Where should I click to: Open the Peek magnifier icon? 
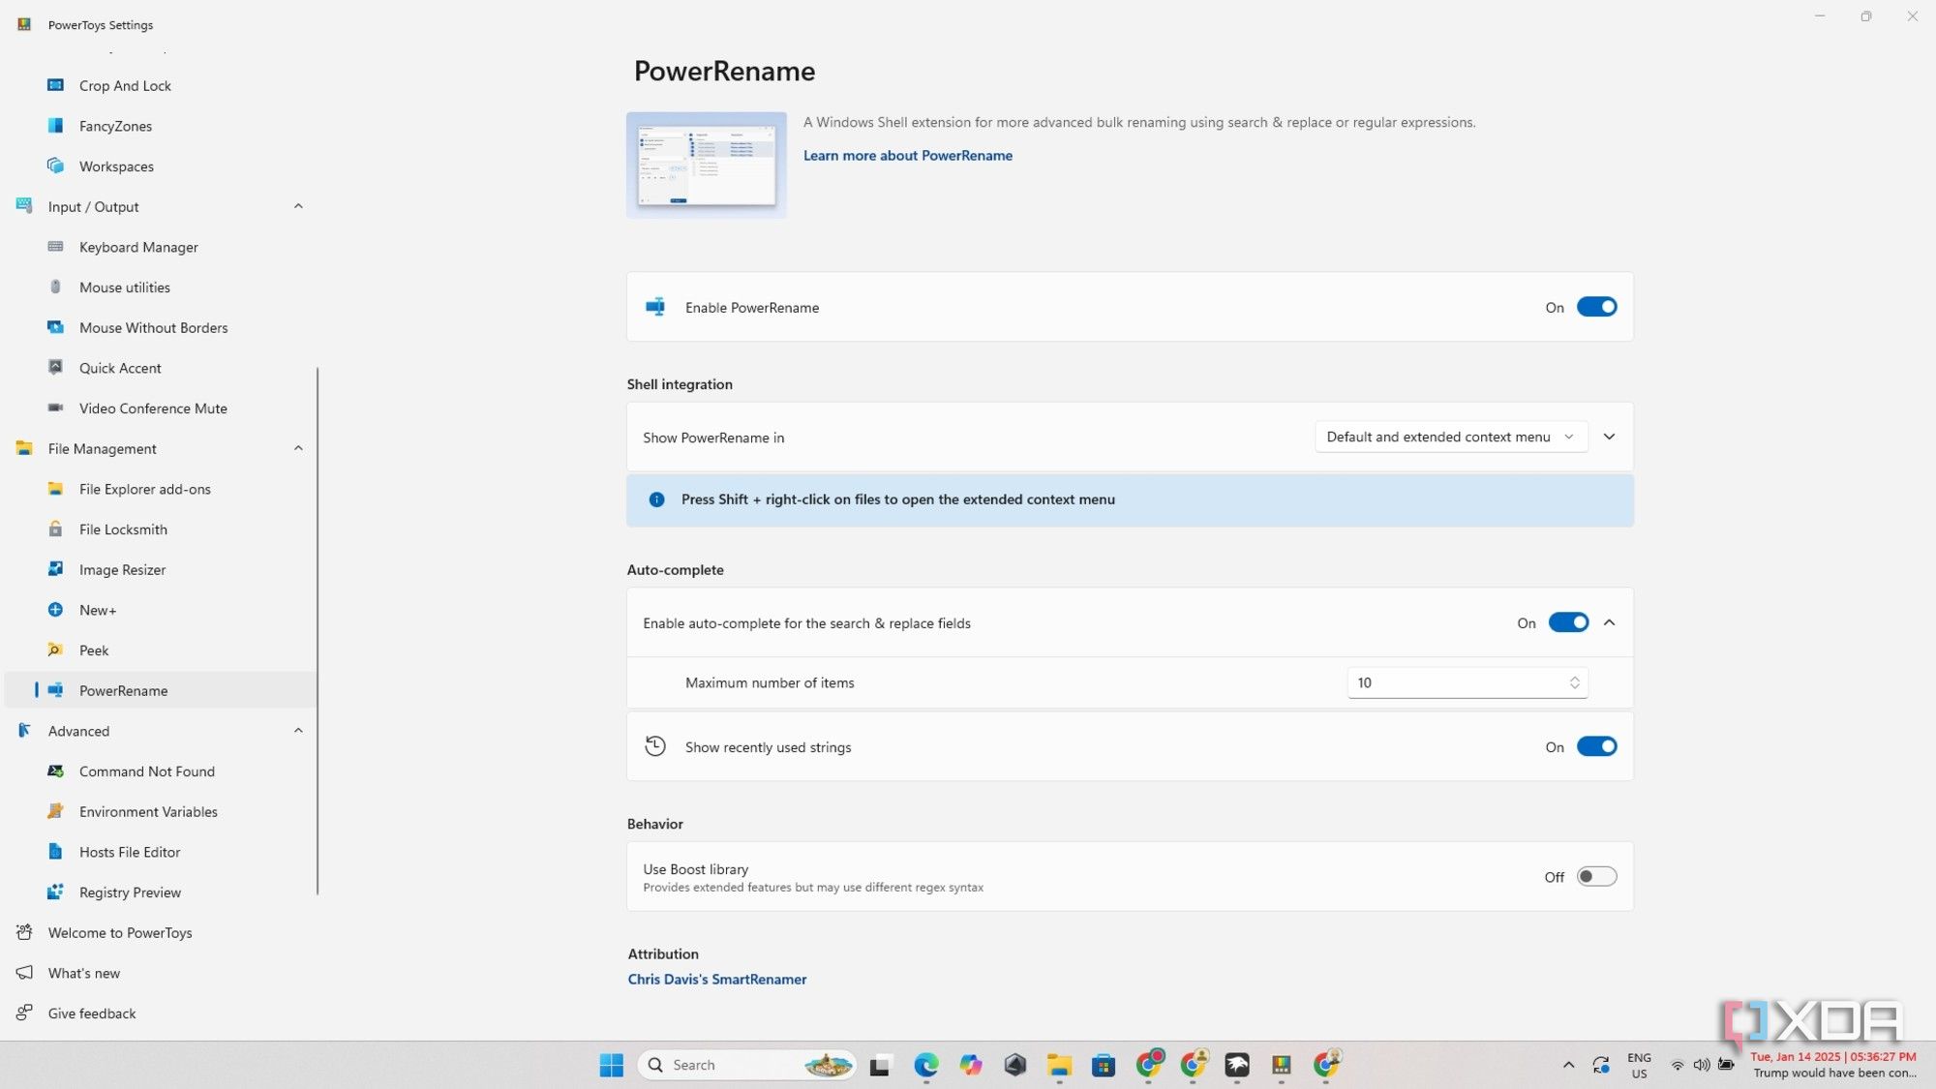point(55,650)
